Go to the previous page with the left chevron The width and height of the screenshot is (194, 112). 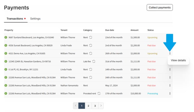(76, 106)
